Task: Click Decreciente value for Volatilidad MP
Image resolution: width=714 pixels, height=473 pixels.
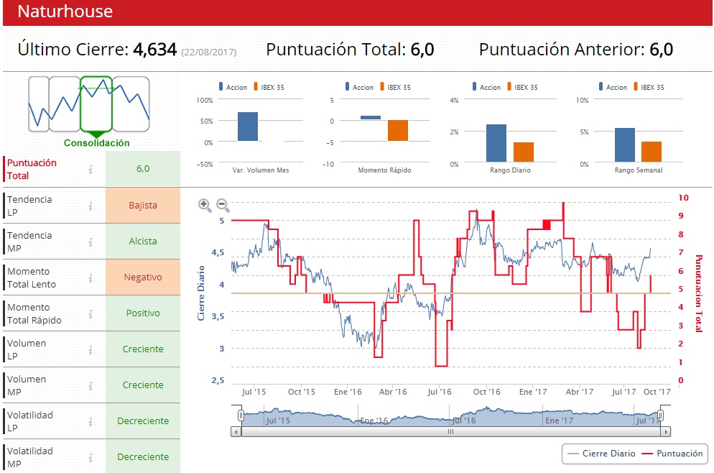Action: [143, 456]
